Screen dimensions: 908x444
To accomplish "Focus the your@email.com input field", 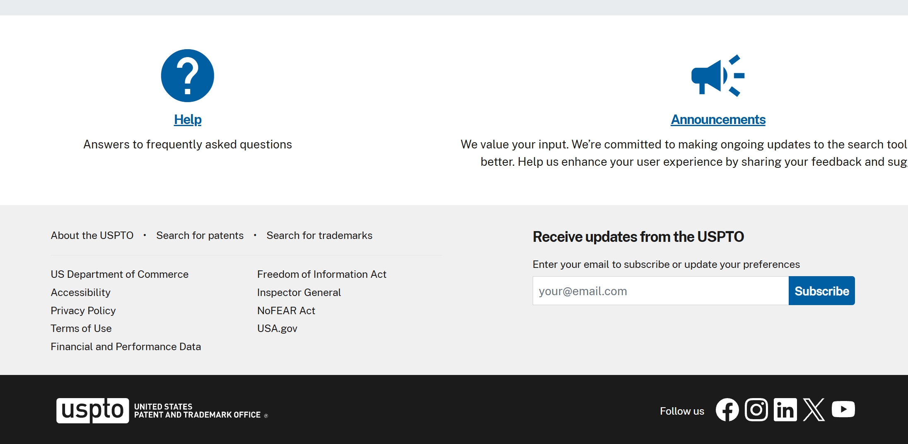I will click(660, 291).
